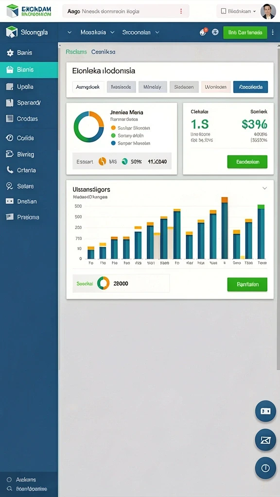Select the Minelay filter tab
This screenshot has height=497, width=280.
click(152, 86)
